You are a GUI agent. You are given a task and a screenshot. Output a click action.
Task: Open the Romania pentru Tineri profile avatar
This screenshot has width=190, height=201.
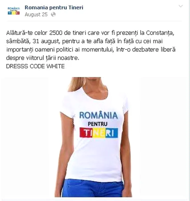tap(14, 11)
